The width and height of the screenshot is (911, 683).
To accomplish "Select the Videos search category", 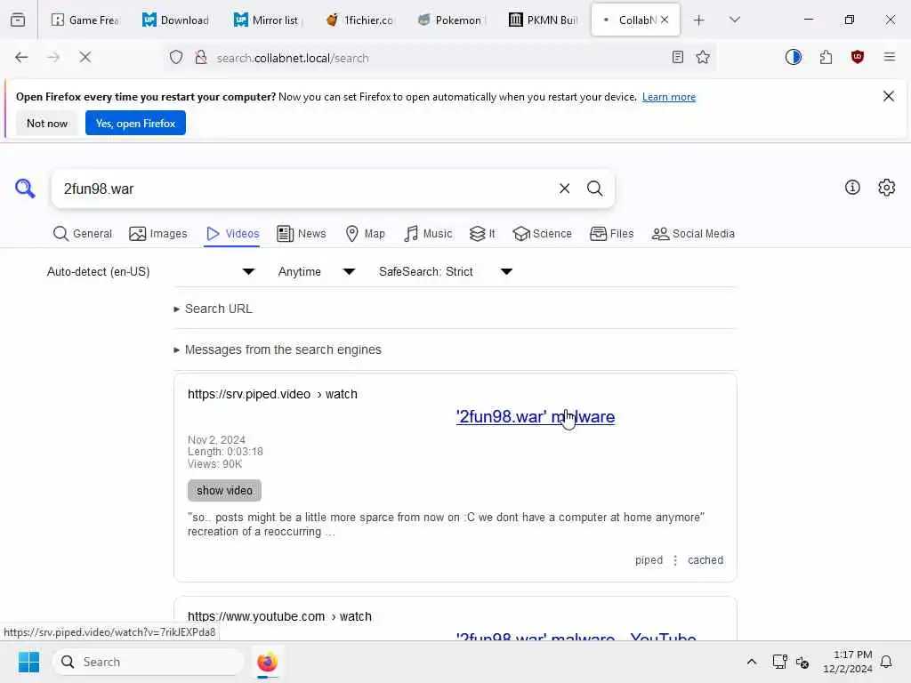I will pyautogui.click(x=232, y=234).
